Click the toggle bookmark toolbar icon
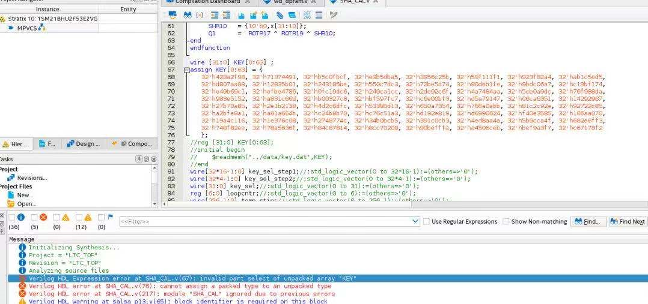Viewport: 648px width, 304px height. coord(242,15)
